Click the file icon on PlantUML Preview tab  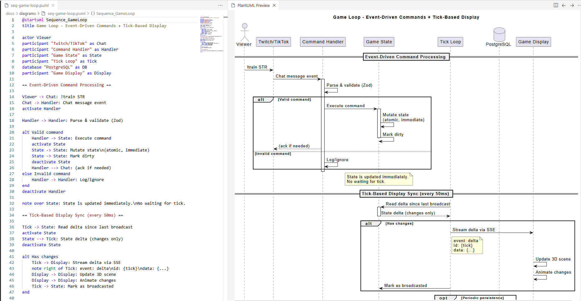click(233, 5)
